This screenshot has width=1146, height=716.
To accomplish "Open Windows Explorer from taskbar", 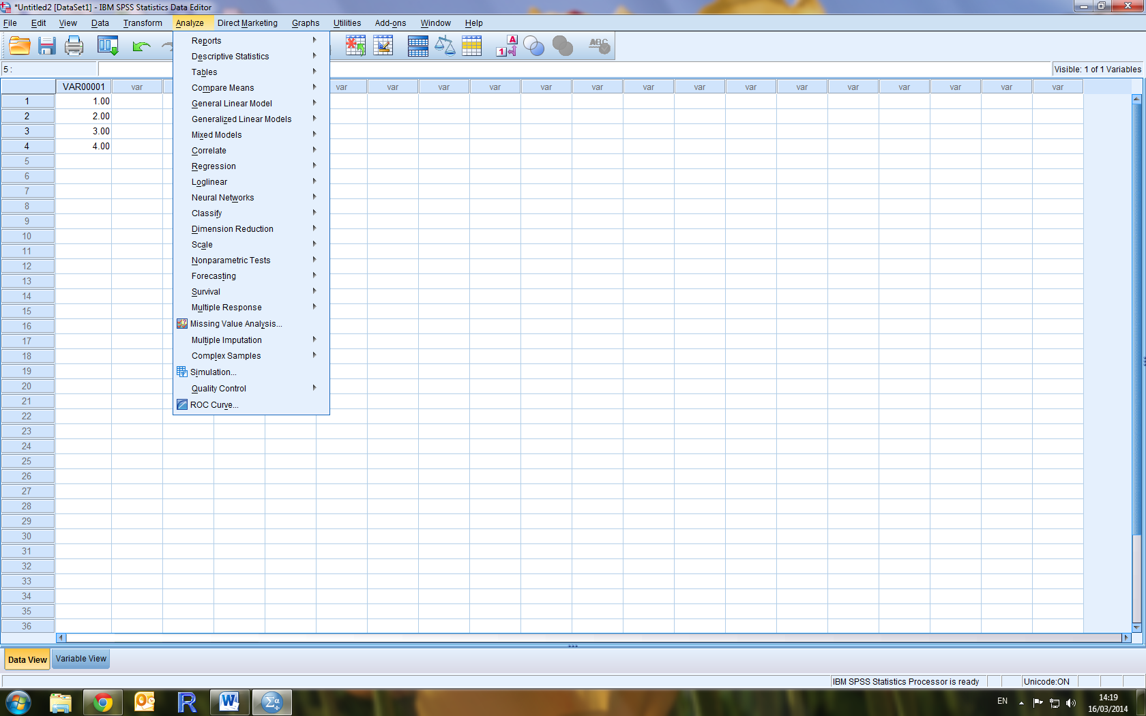I will (61, 702).
